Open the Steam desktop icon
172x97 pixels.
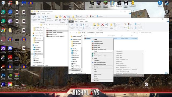(167, 4)
